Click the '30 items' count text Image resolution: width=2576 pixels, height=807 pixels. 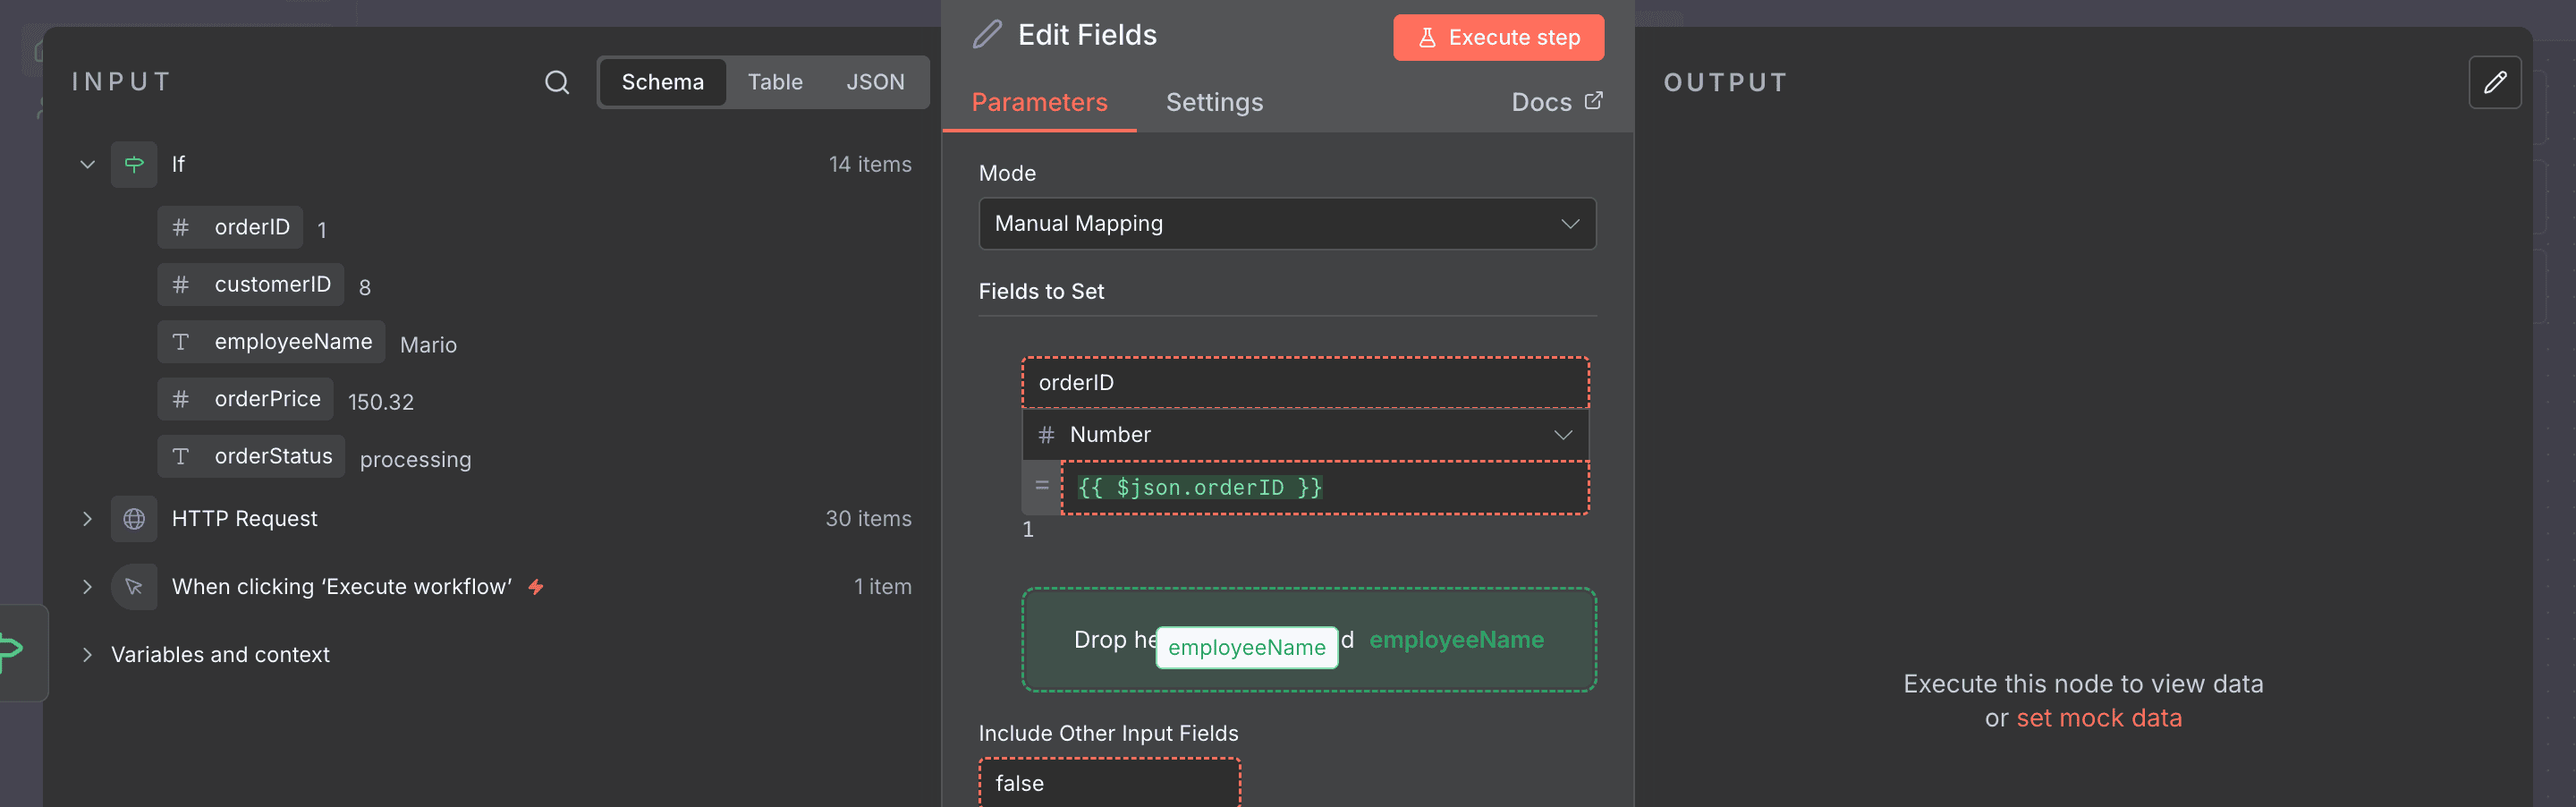868,519
